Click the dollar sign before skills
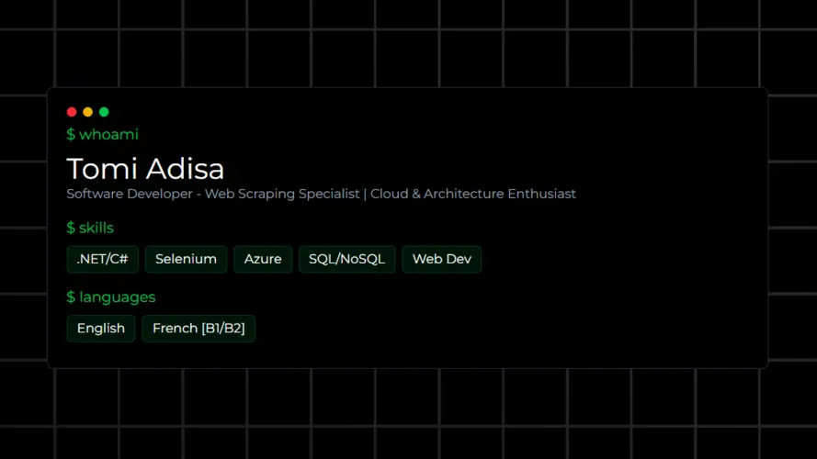The image size is (817, 459). point(71,228)
